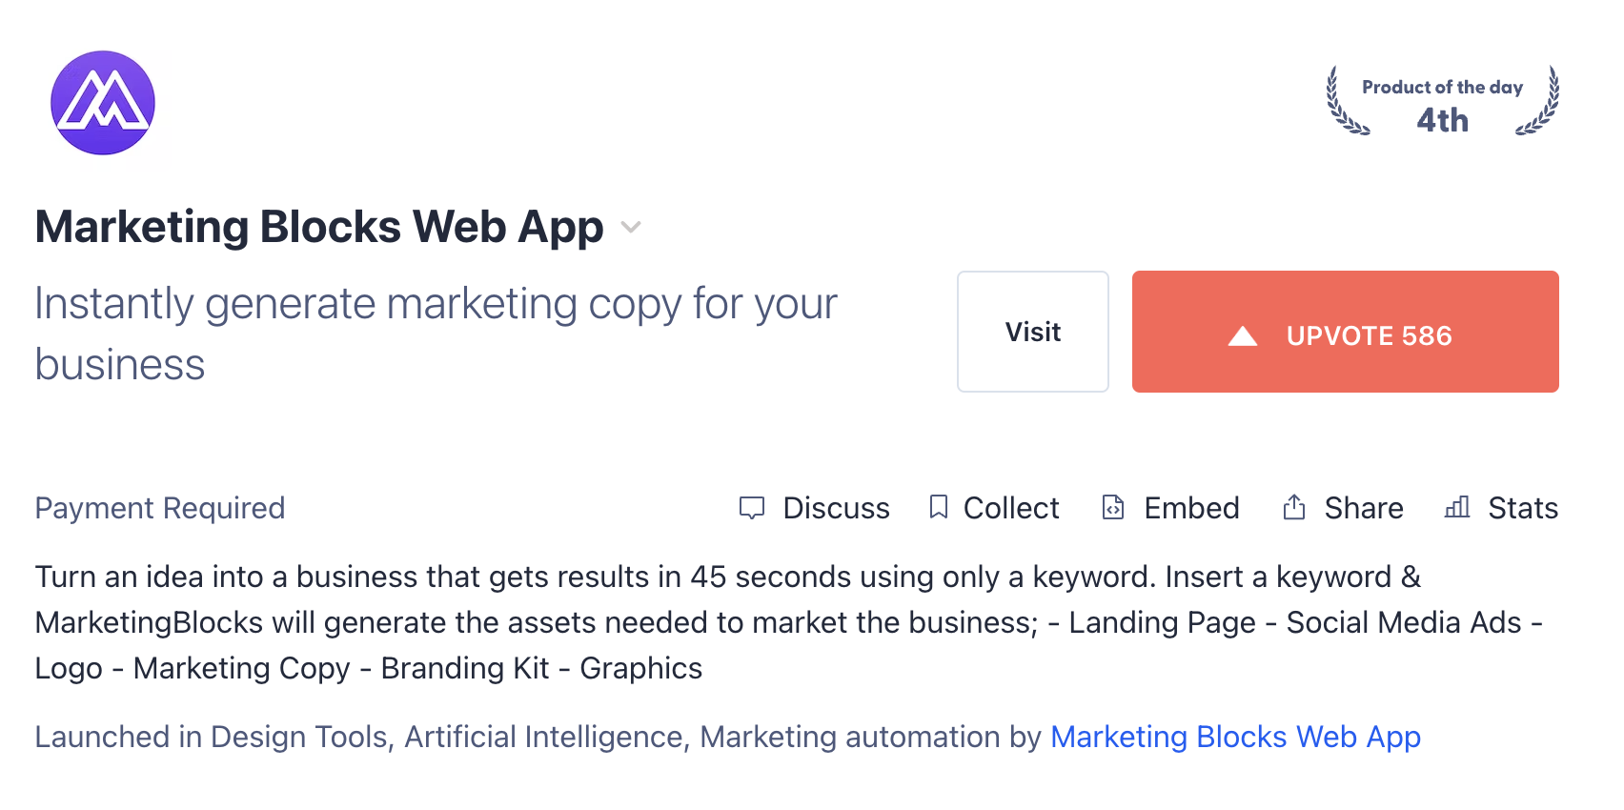Choose the Share text link
1624x810 pixels.
coord(1363,508)
